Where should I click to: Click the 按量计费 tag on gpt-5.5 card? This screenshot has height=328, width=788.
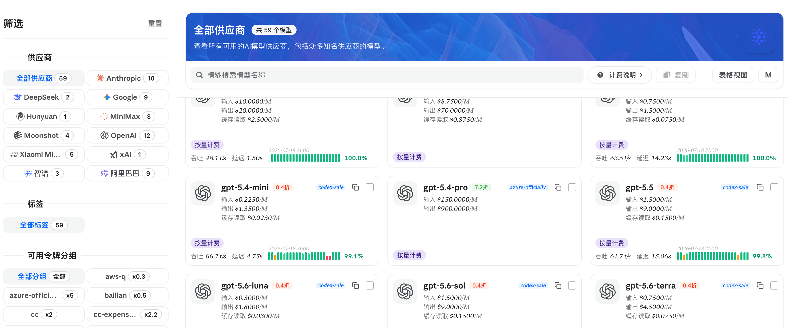(x=611, y=243)
